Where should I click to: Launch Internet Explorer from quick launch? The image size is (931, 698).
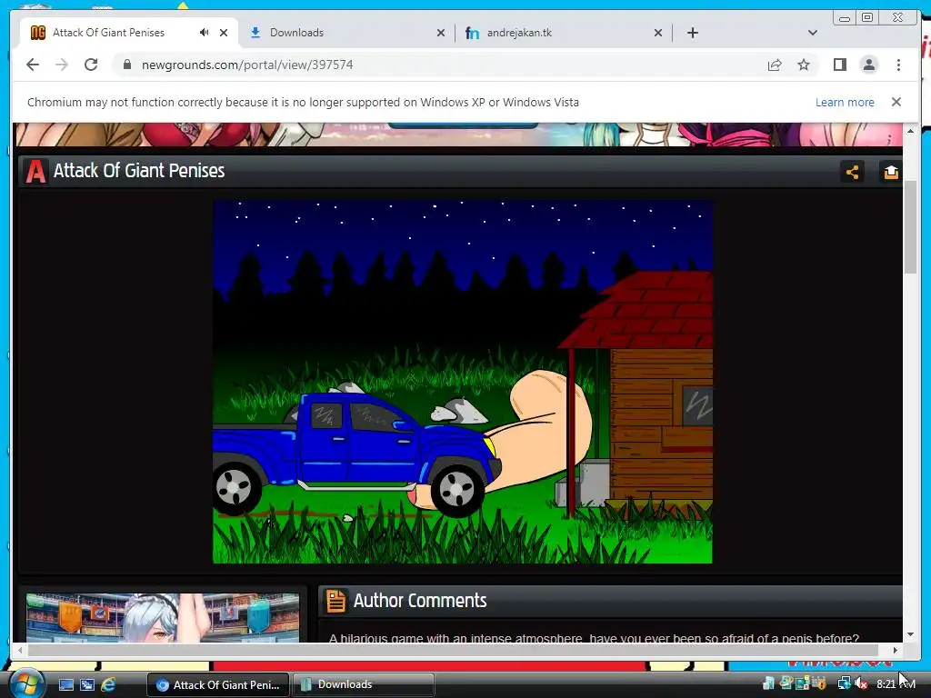click(109, 685)
